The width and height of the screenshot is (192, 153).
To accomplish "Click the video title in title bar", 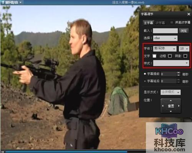I will click(x=128, y=2).
